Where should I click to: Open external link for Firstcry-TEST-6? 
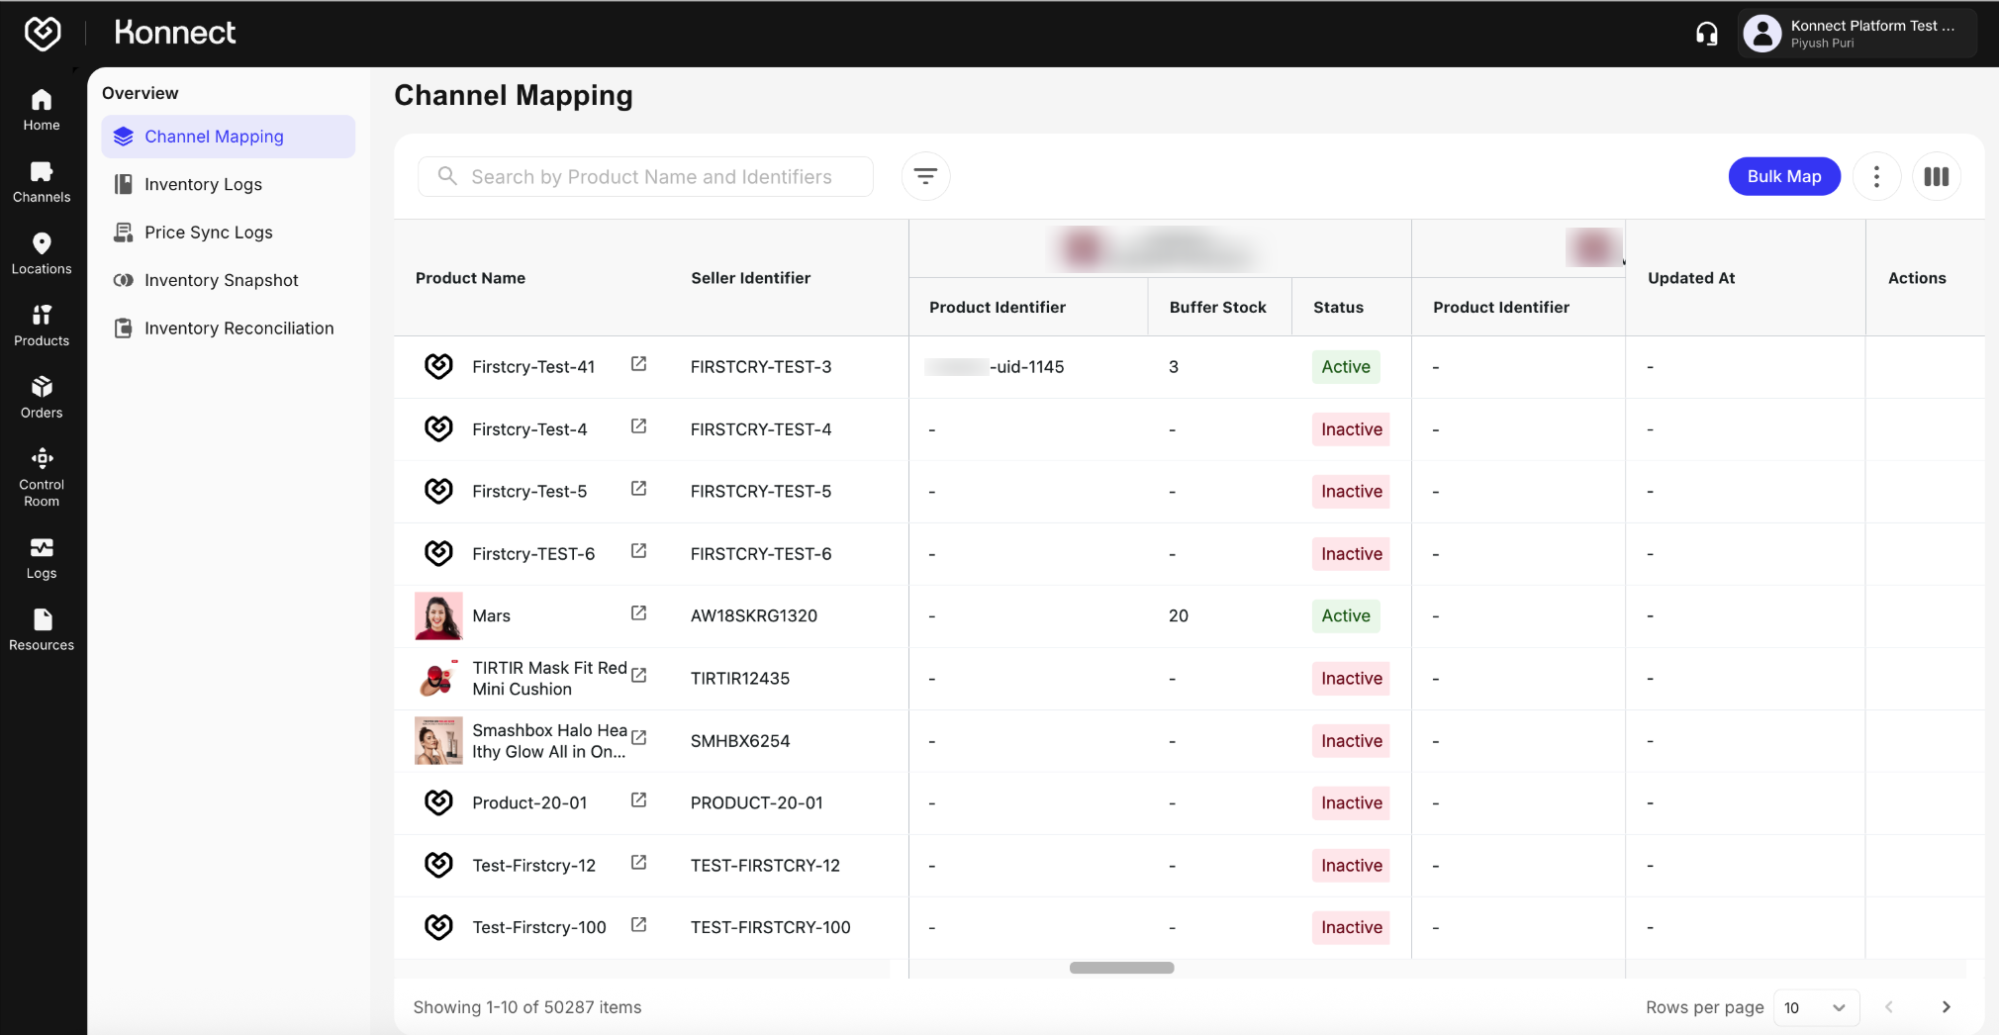point(639,552)
